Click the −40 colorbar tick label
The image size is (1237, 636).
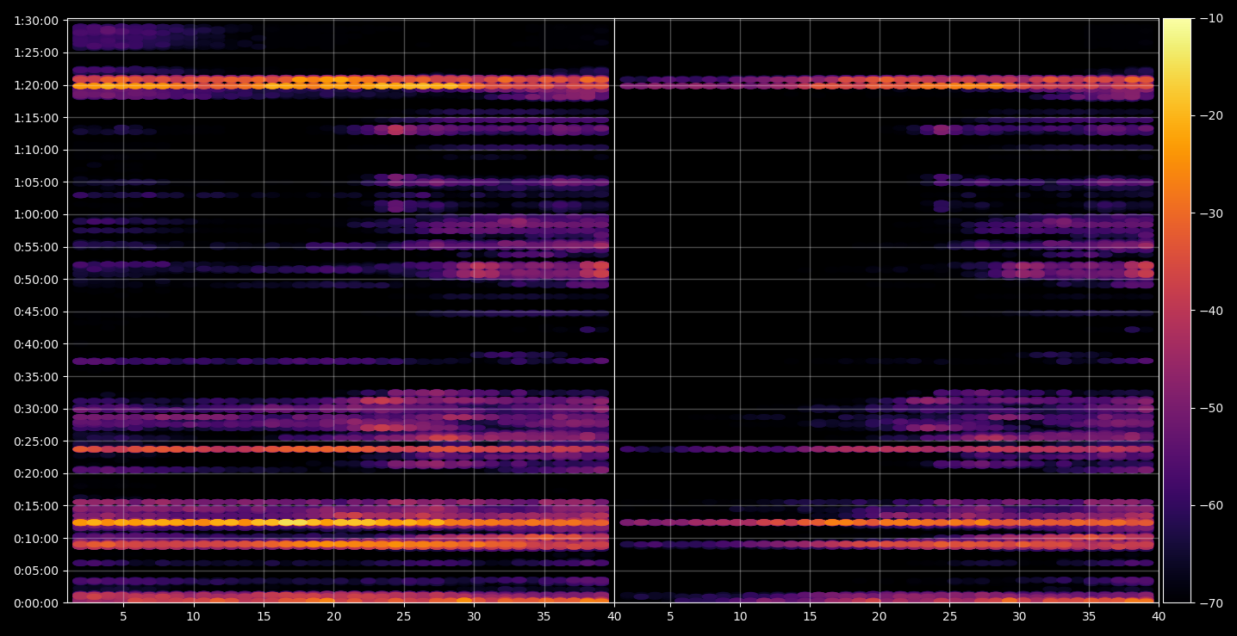coord(1210,311)
